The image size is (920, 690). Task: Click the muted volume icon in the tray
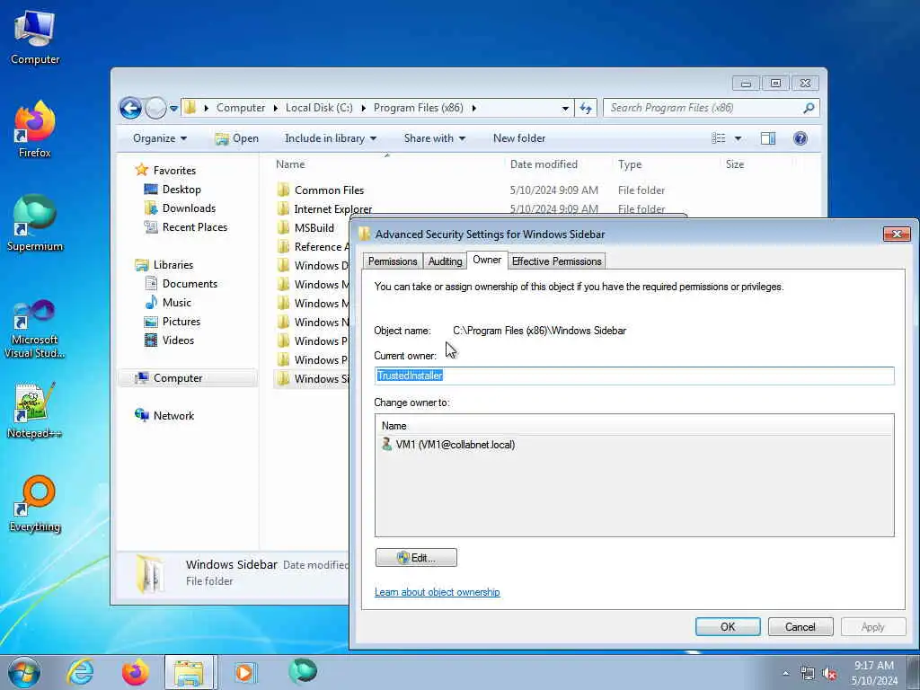[x=829, y=674]
